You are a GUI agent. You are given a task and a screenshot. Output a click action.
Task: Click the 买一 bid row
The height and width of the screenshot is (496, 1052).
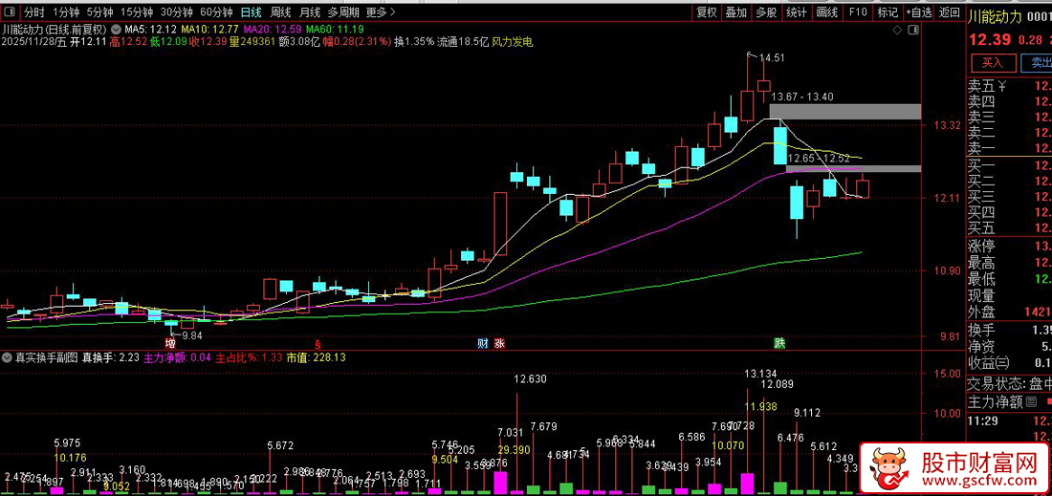click(1009, 165)
